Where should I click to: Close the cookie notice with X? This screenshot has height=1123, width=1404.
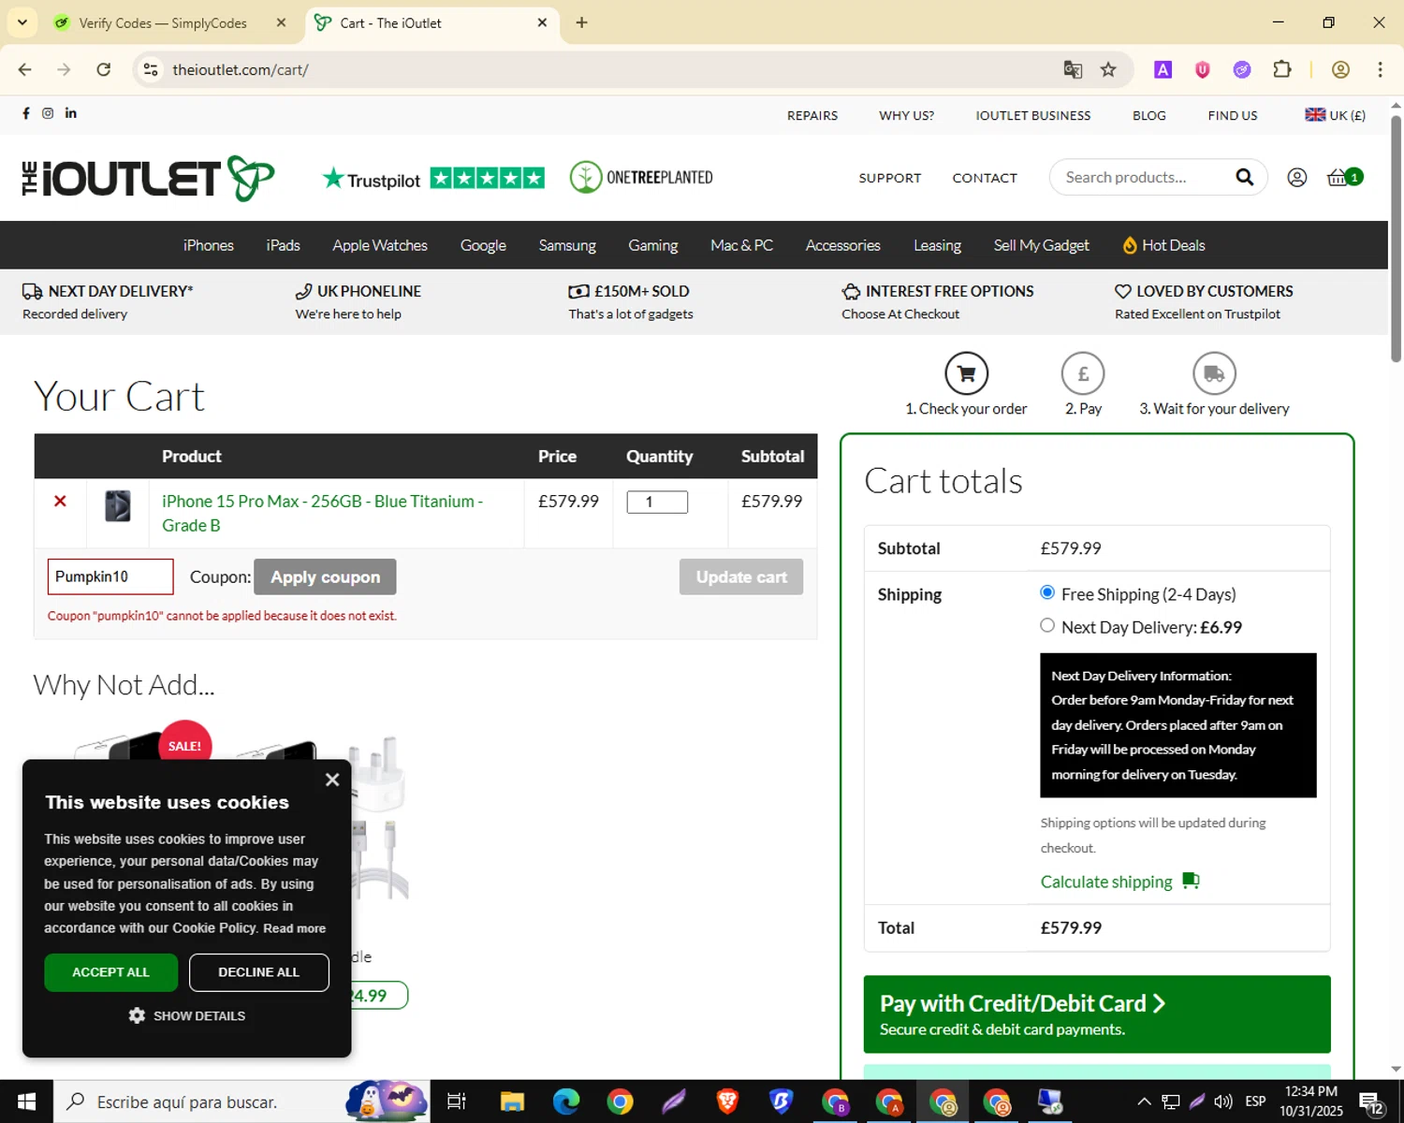click(x=332, y=780)
